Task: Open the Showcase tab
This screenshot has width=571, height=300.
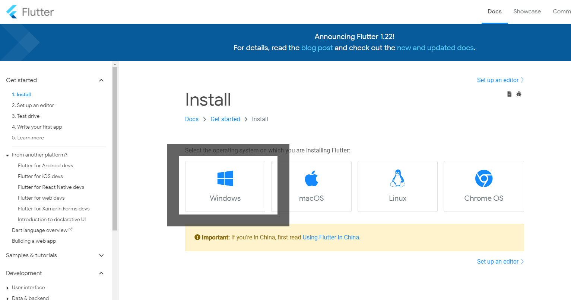Action: (527, 12)
